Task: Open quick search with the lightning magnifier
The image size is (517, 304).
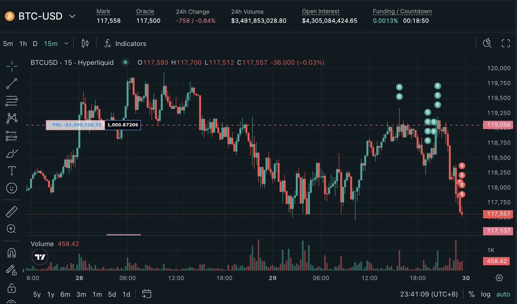Action: click(x=487, y=43)
